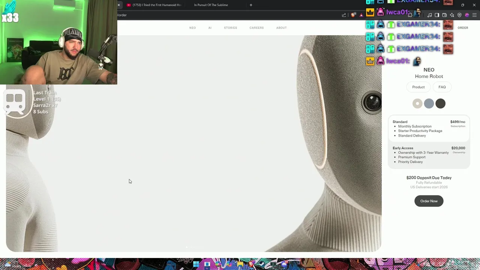Click the Priority Delivery bullet
Screen dimensions: 480x270
click(x=410, y=162)
